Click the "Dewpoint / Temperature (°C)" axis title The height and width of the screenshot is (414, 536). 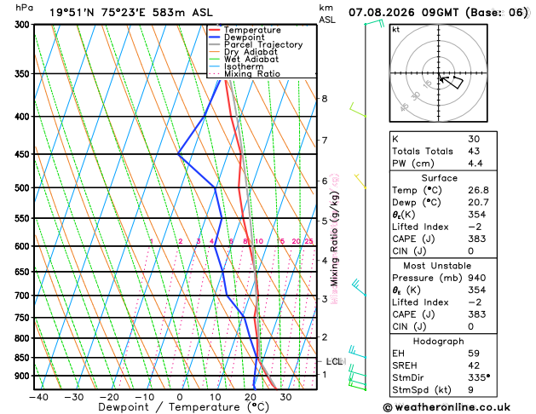(x=183, y=407)
